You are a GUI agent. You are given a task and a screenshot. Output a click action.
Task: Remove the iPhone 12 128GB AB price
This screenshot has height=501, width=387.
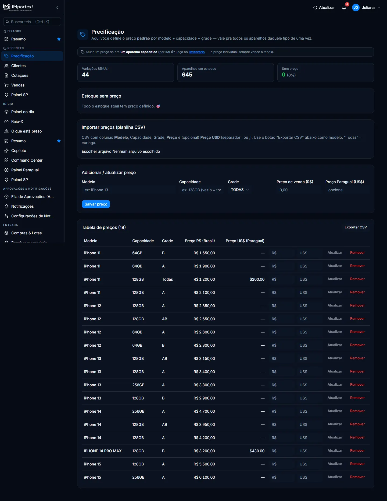coord(357,319)
